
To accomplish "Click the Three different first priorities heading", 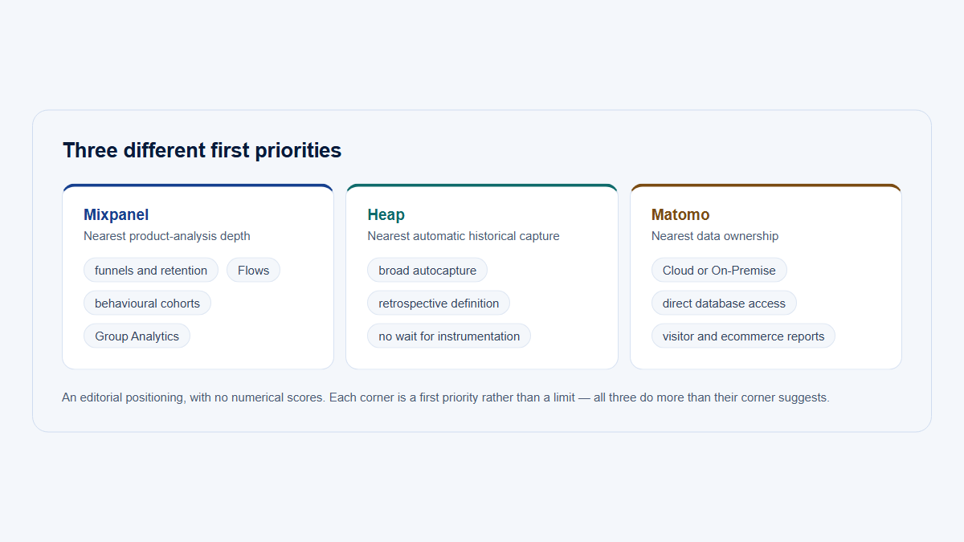I will point(202,150).
